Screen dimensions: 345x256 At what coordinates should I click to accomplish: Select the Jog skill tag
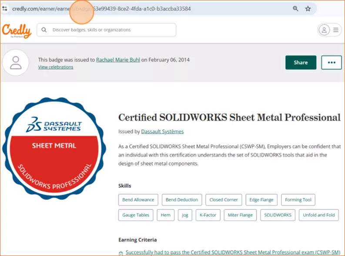(x=185, y=215)
